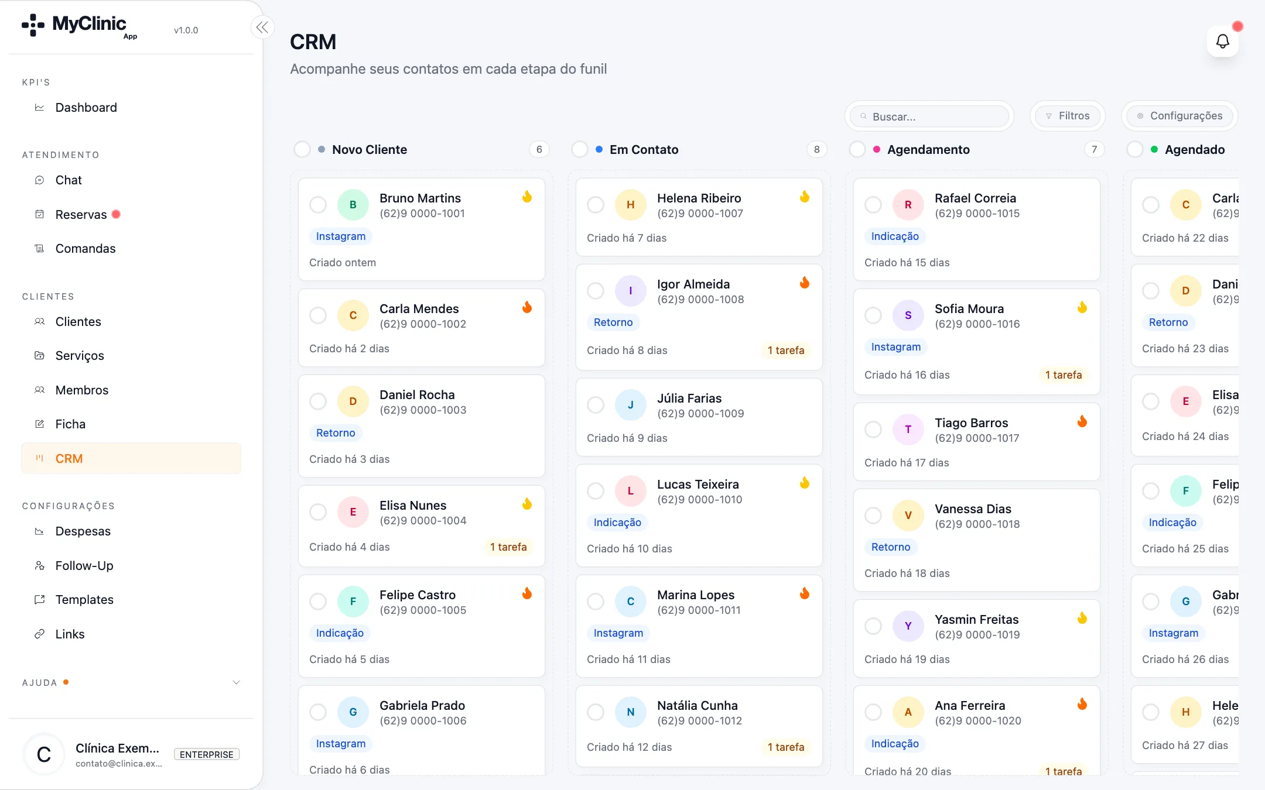Click the MyClinic logo icon

point(33,25)
